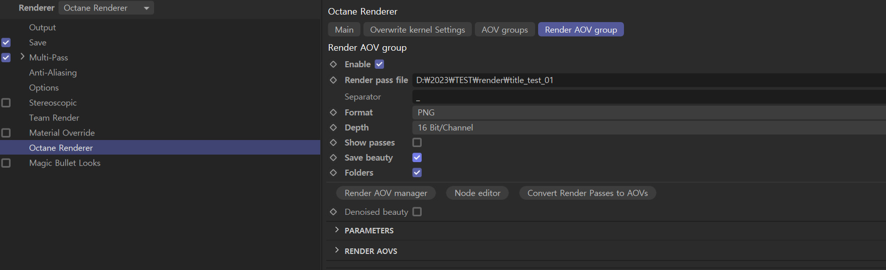
Task: Open the Node editor
Action: click(477, 193)
